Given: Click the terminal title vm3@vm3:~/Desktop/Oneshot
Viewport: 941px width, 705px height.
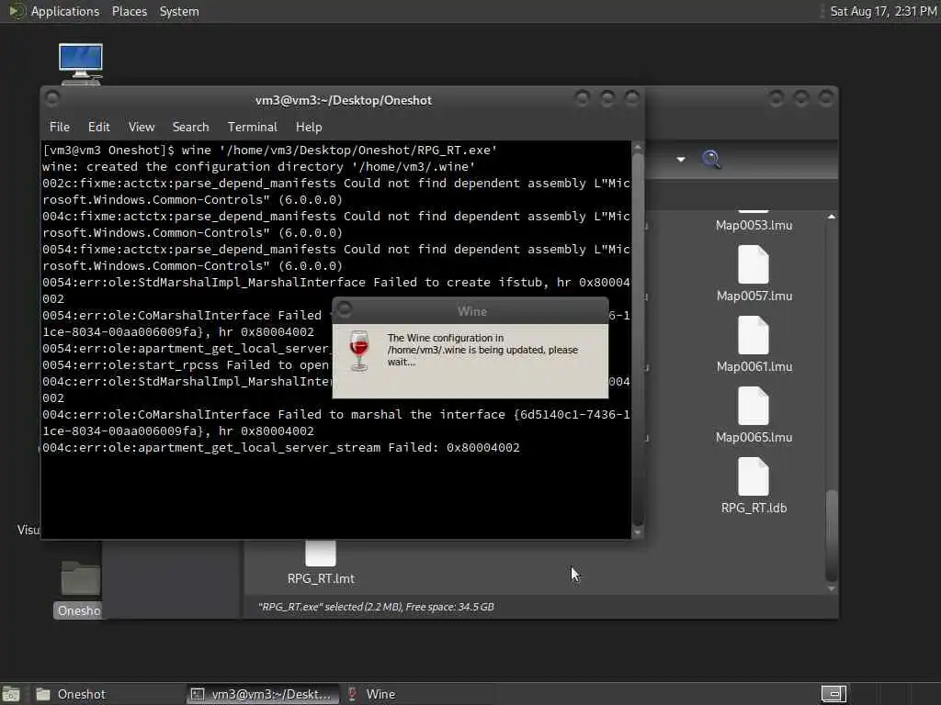Looking at the screenshot, I should 344,100.
